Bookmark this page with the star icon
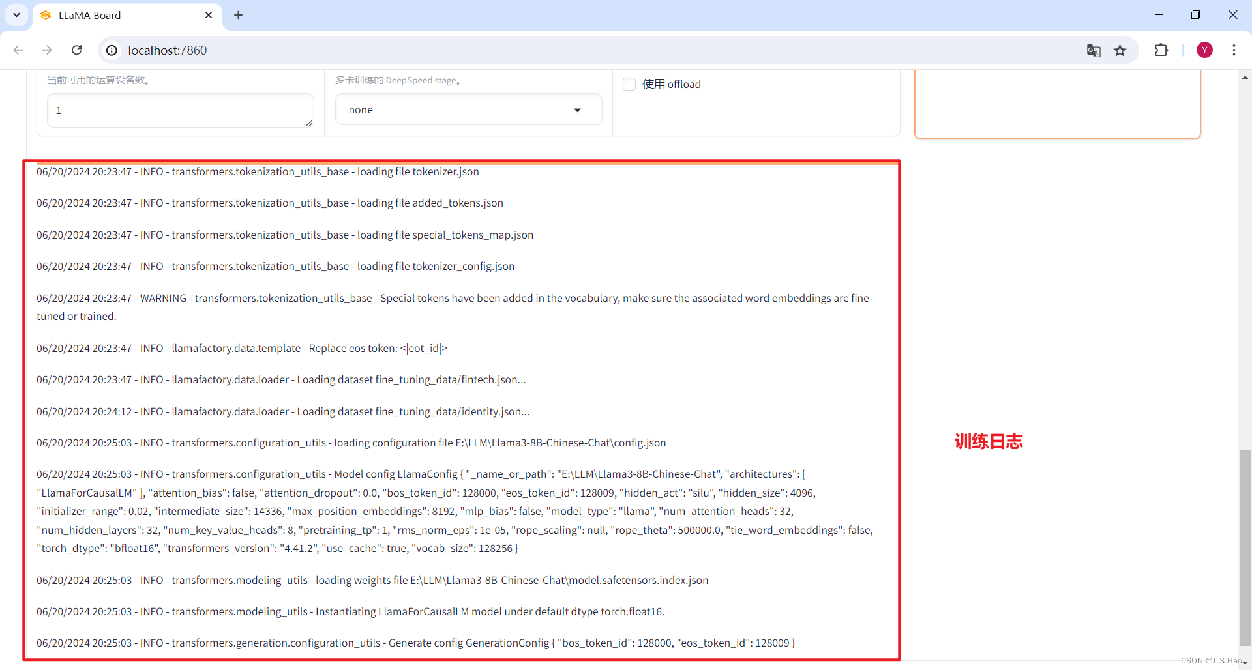Screen dimensions: 1252x670 1120,50
